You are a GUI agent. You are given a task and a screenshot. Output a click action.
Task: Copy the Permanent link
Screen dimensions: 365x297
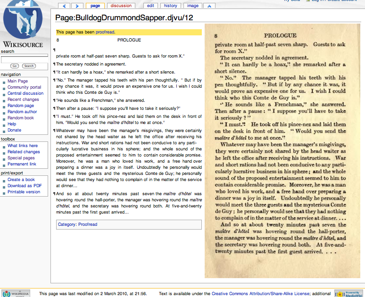click(x=22, y=164)
